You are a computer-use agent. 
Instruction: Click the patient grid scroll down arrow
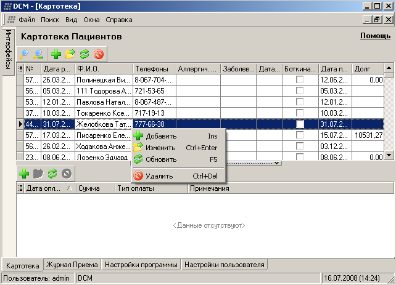(389, 155)
